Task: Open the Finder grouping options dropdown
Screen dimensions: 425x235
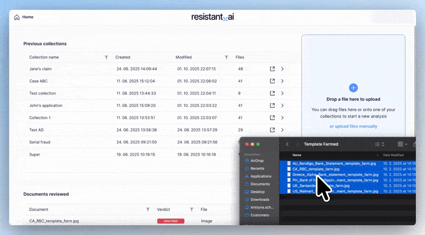Action: pyautogui.click(x=403, y=144)
